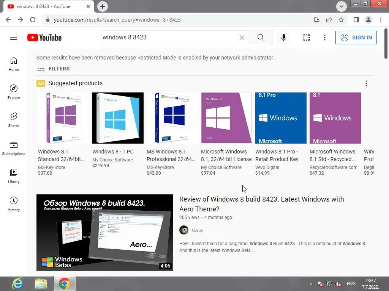Toggle the browser side panel
389x291 pixels.
point(356,20)
